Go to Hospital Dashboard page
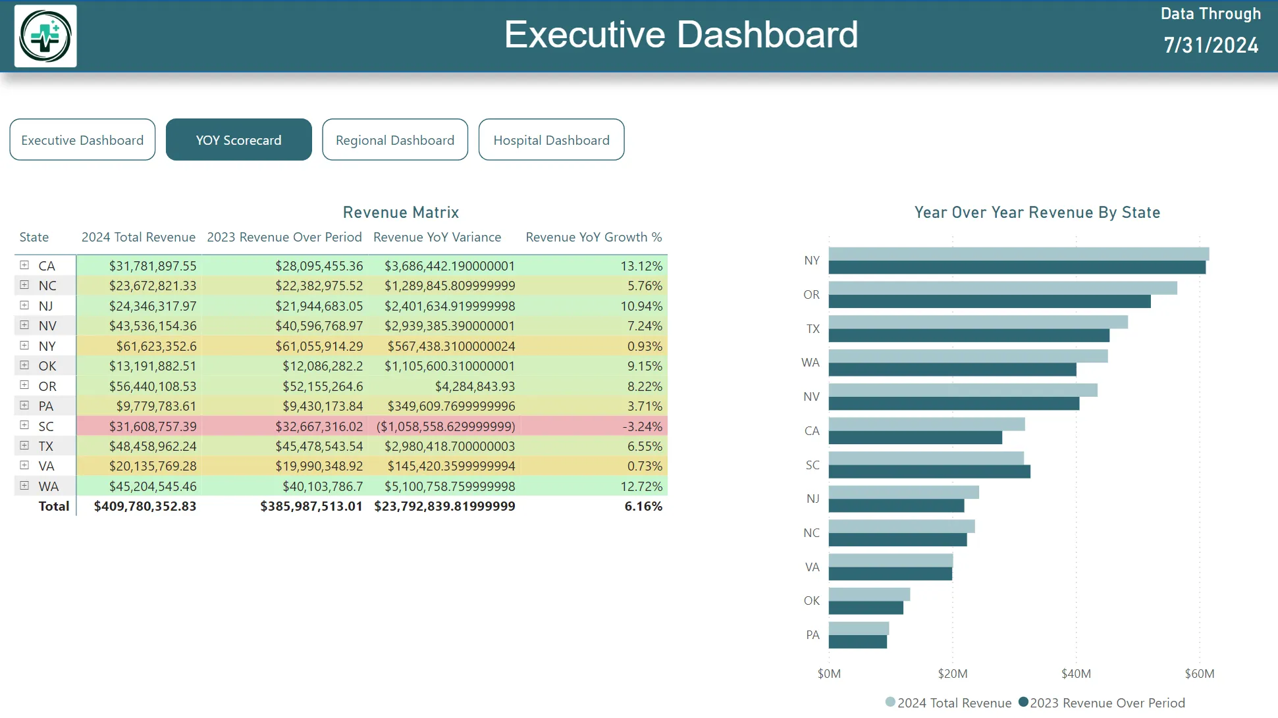Screen dimensions: 1278x718 click(551, 140)
